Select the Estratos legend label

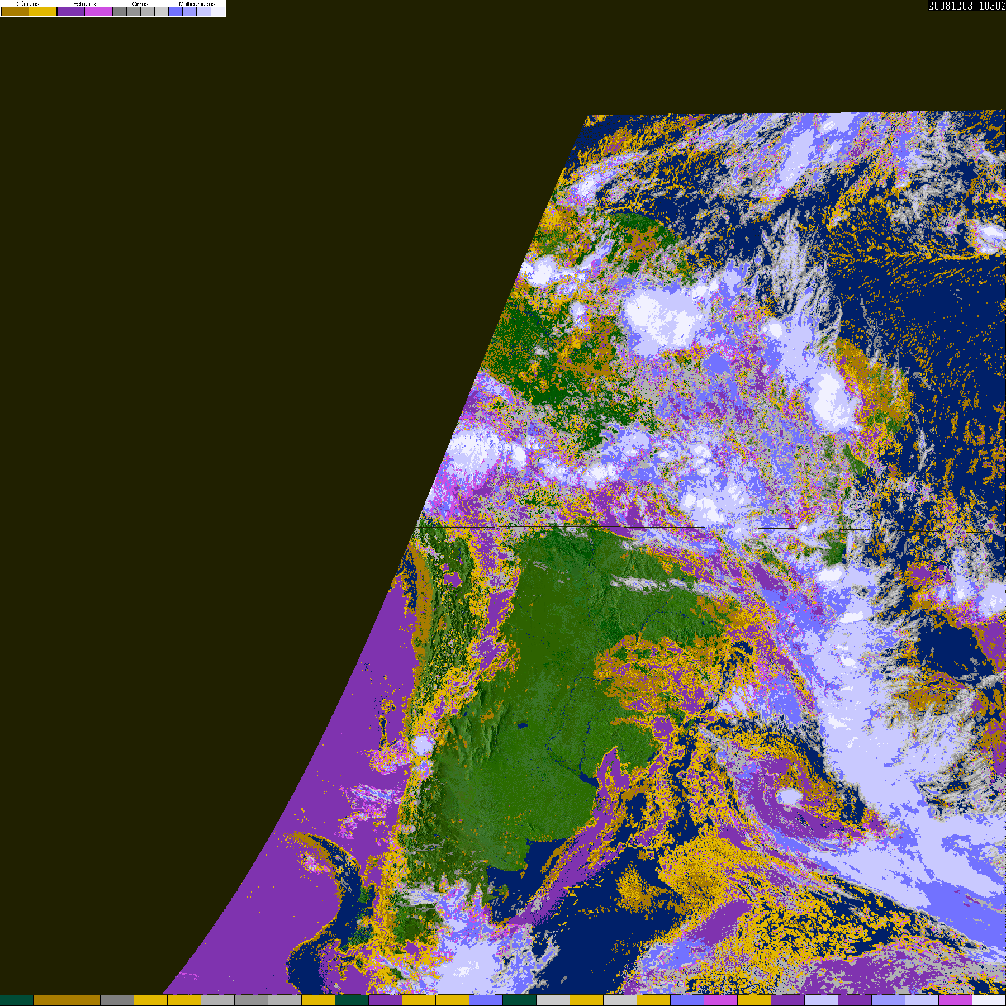pos(84,4)
